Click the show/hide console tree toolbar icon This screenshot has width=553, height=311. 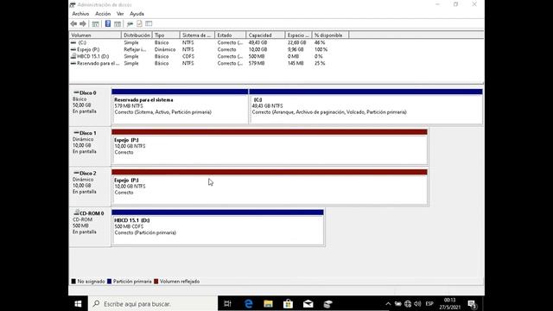tap(95, 23)
